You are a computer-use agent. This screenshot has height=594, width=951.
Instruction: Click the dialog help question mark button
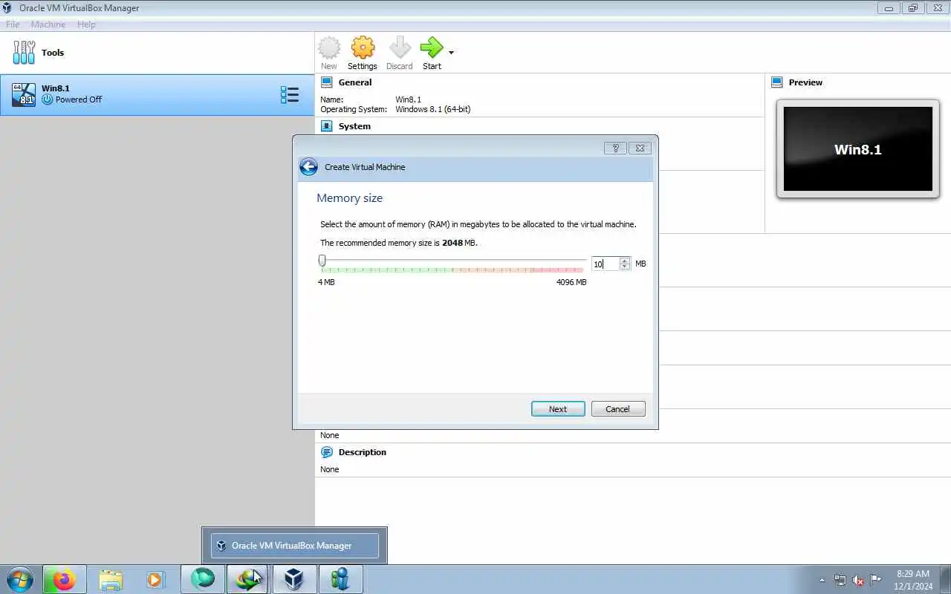pyautogui.click(x=615, y=148)
